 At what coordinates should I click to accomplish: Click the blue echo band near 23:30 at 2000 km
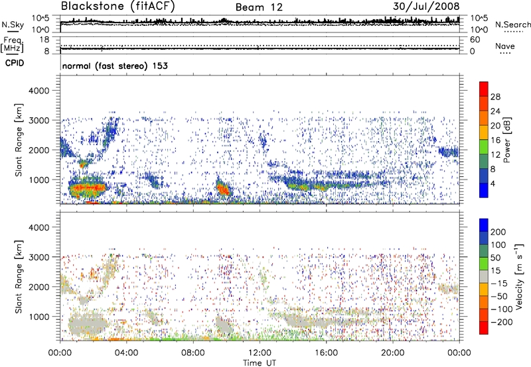[449, 152]
